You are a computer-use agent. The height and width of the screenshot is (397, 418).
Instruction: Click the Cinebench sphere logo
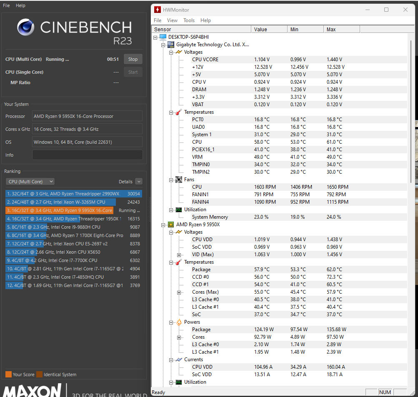[x=25, y=27]
